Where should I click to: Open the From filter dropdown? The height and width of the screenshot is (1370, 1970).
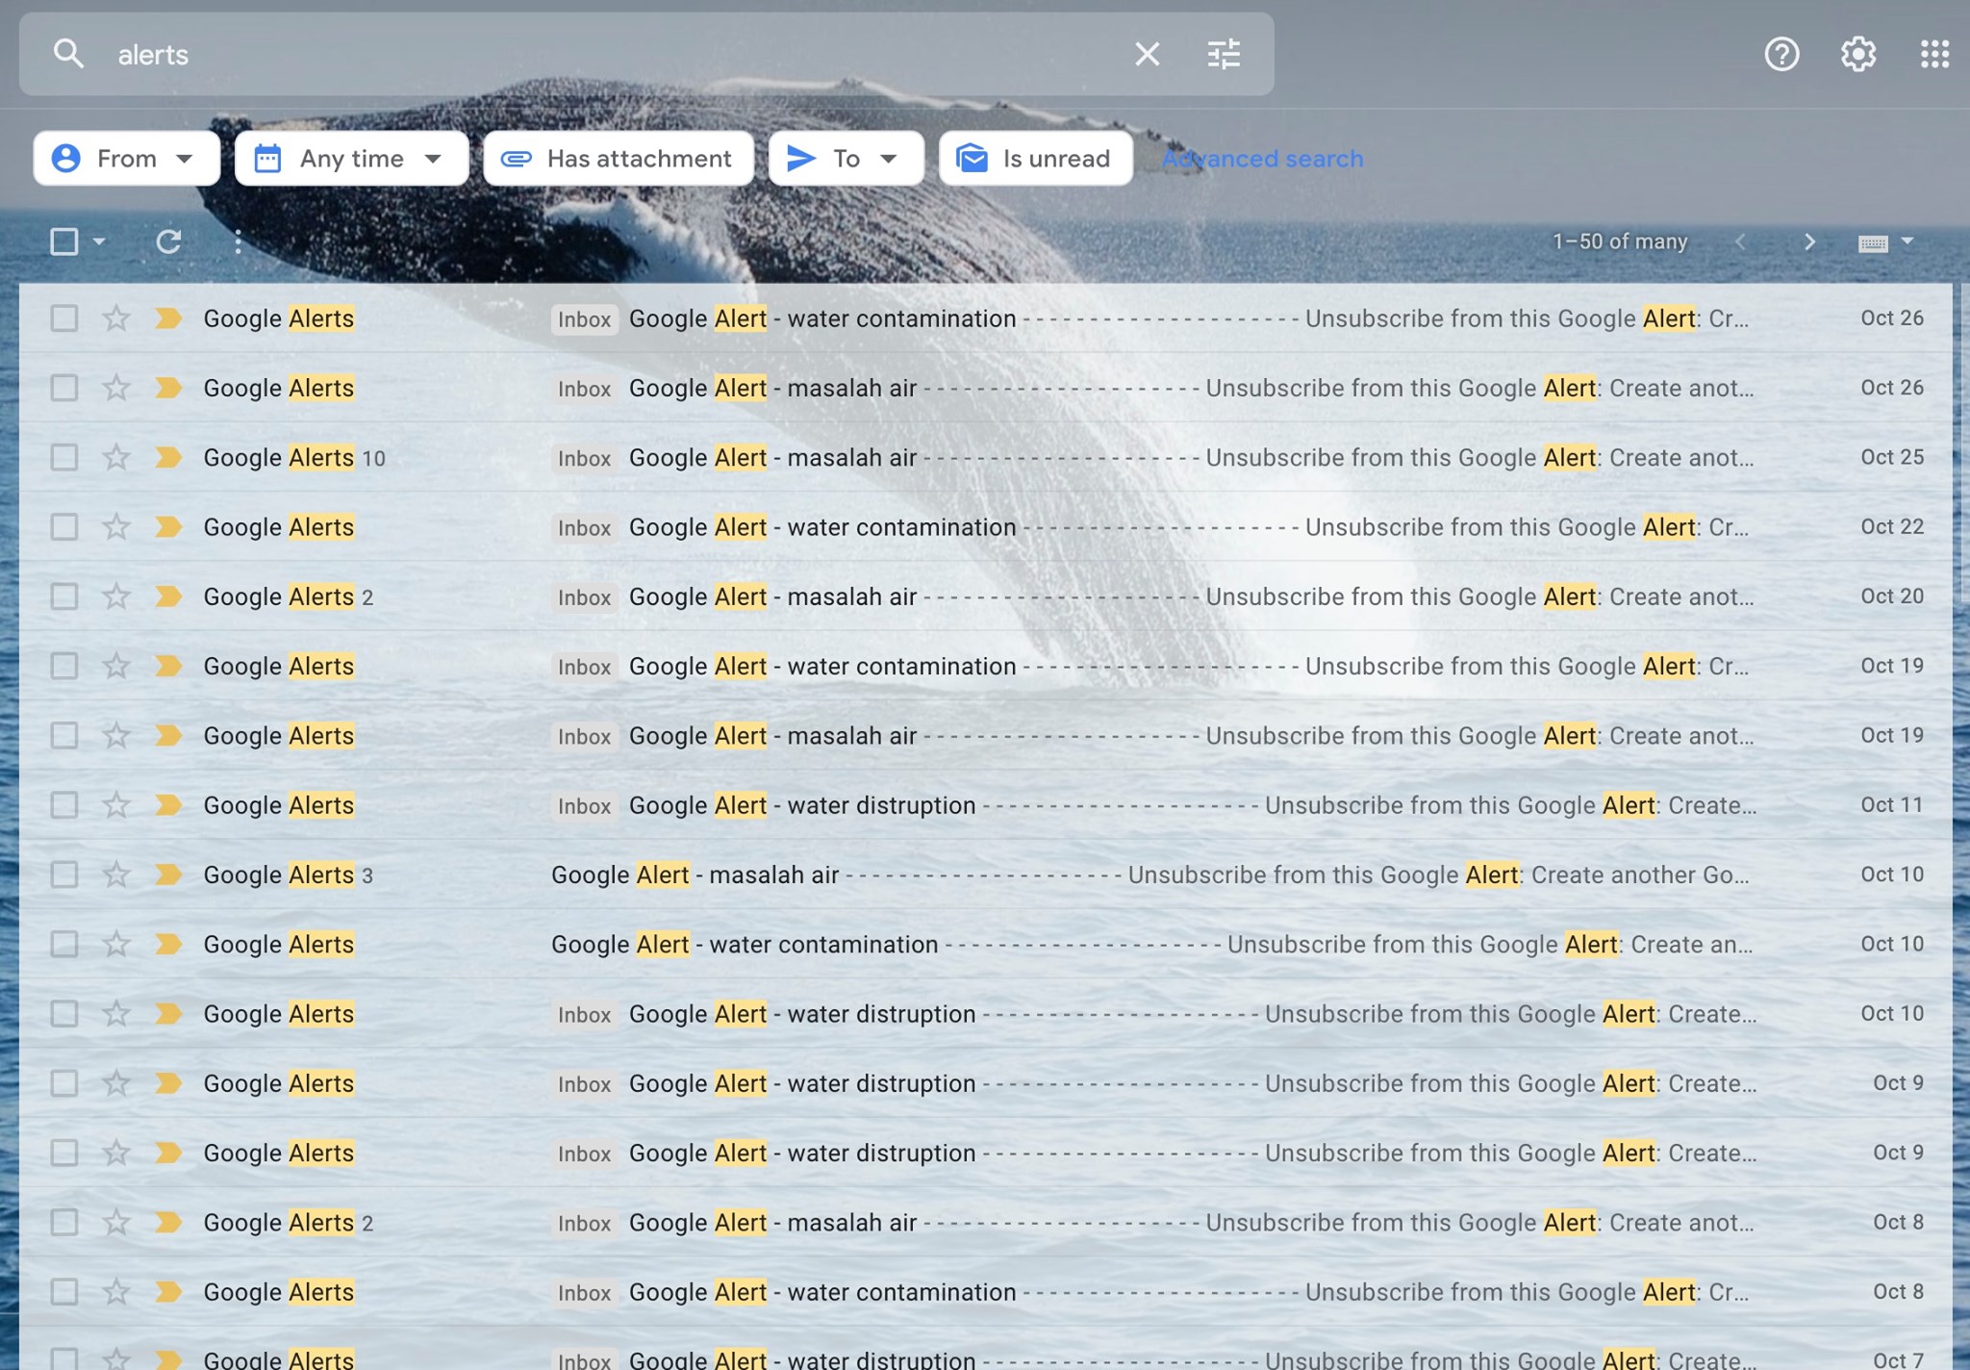point(126,158)
